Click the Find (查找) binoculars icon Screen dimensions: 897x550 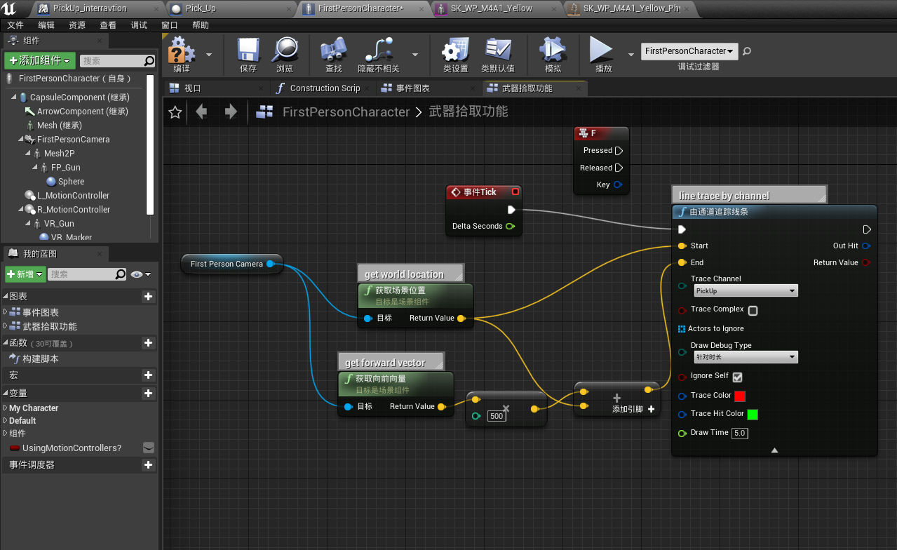(334, 53)
